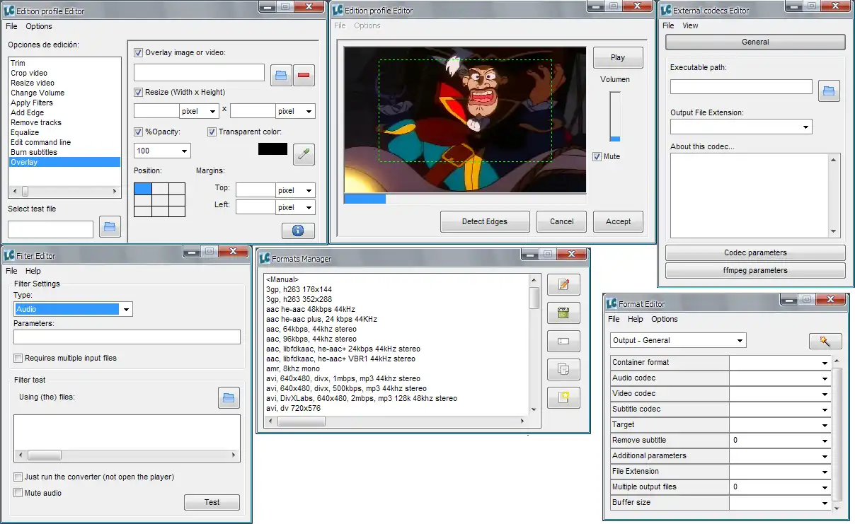Click the video playback progress bar
The height and width of the screenshot is (524, 855).
point(464,199)
